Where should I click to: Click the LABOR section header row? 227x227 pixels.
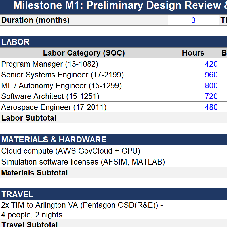point(113,42)
